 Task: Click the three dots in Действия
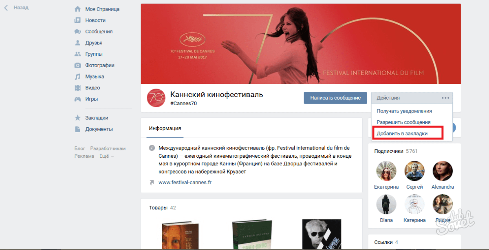point(445,98)
